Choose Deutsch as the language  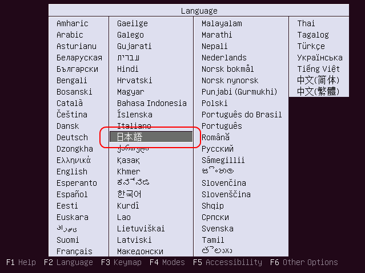72,137
